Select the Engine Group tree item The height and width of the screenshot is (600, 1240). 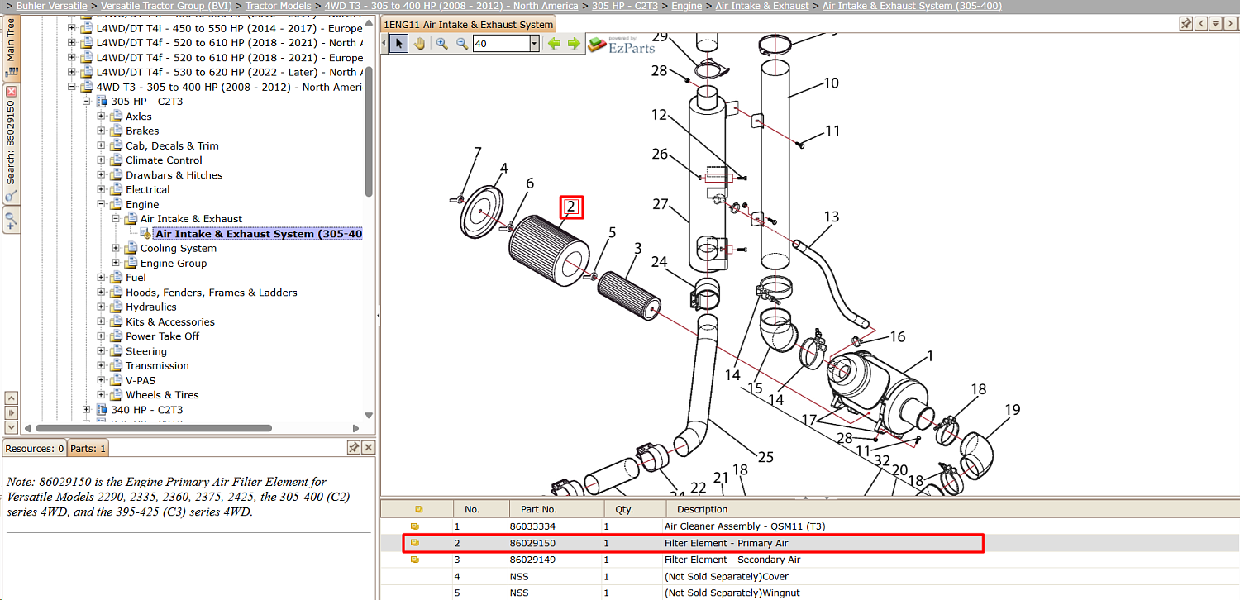tap(174, 264)
